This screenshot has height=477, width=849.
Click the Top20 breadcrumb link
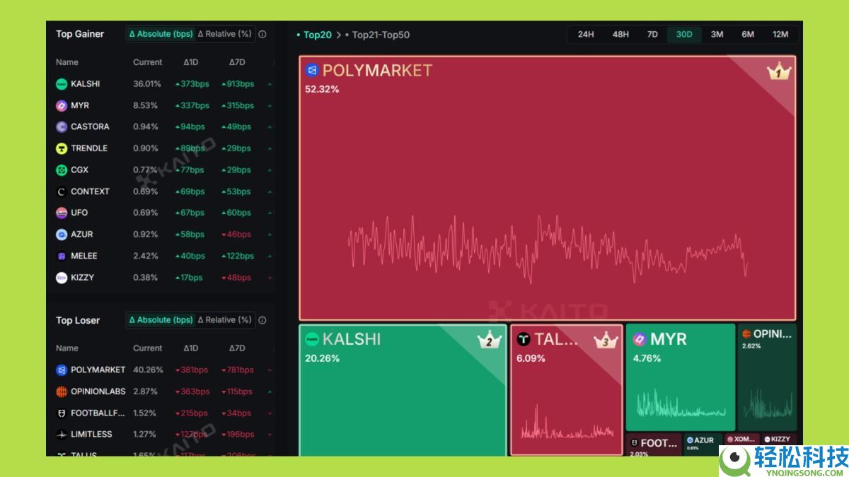[x=317, y=35]
